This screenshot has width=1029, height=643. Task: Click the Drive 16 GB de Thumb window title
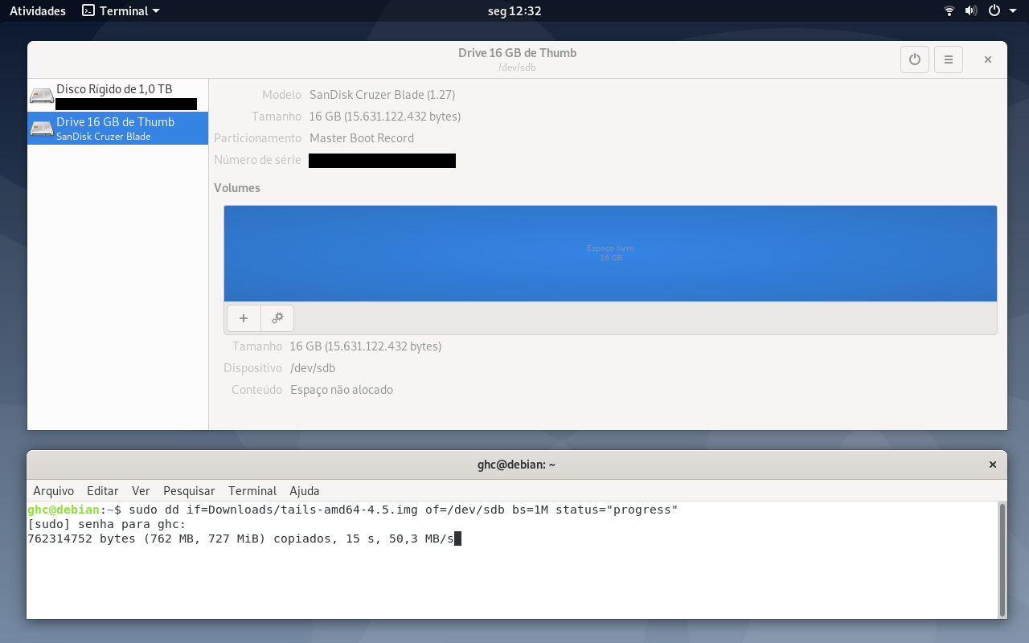517,53
